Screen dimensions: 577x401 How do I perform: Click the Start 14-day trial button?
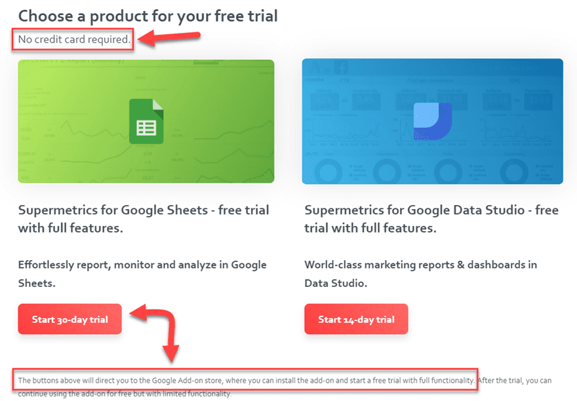point(356,319)
